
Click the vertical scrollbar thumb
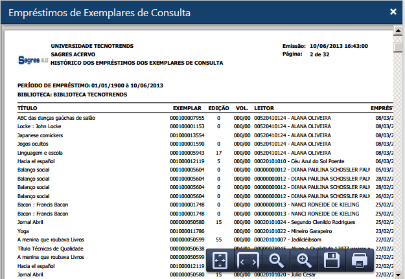[398, 50]
